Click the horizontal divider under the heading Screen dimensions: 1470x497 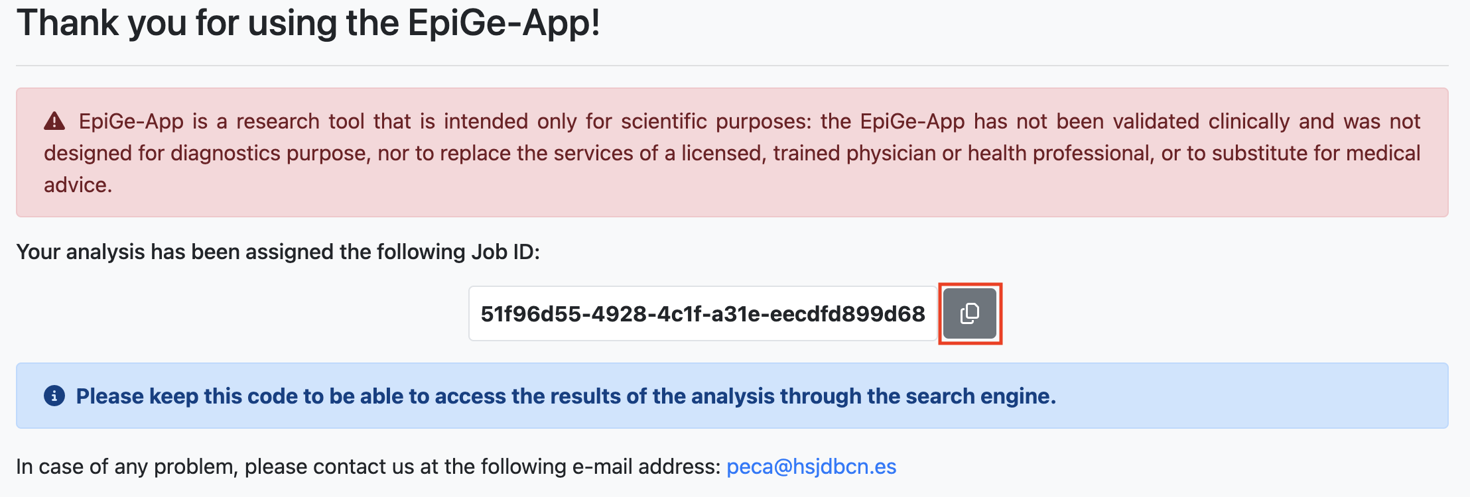point(732,66)
